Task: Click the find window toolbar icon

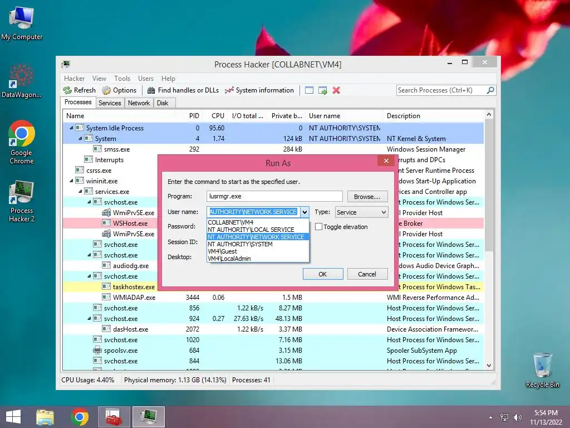Action: point(309,90)
